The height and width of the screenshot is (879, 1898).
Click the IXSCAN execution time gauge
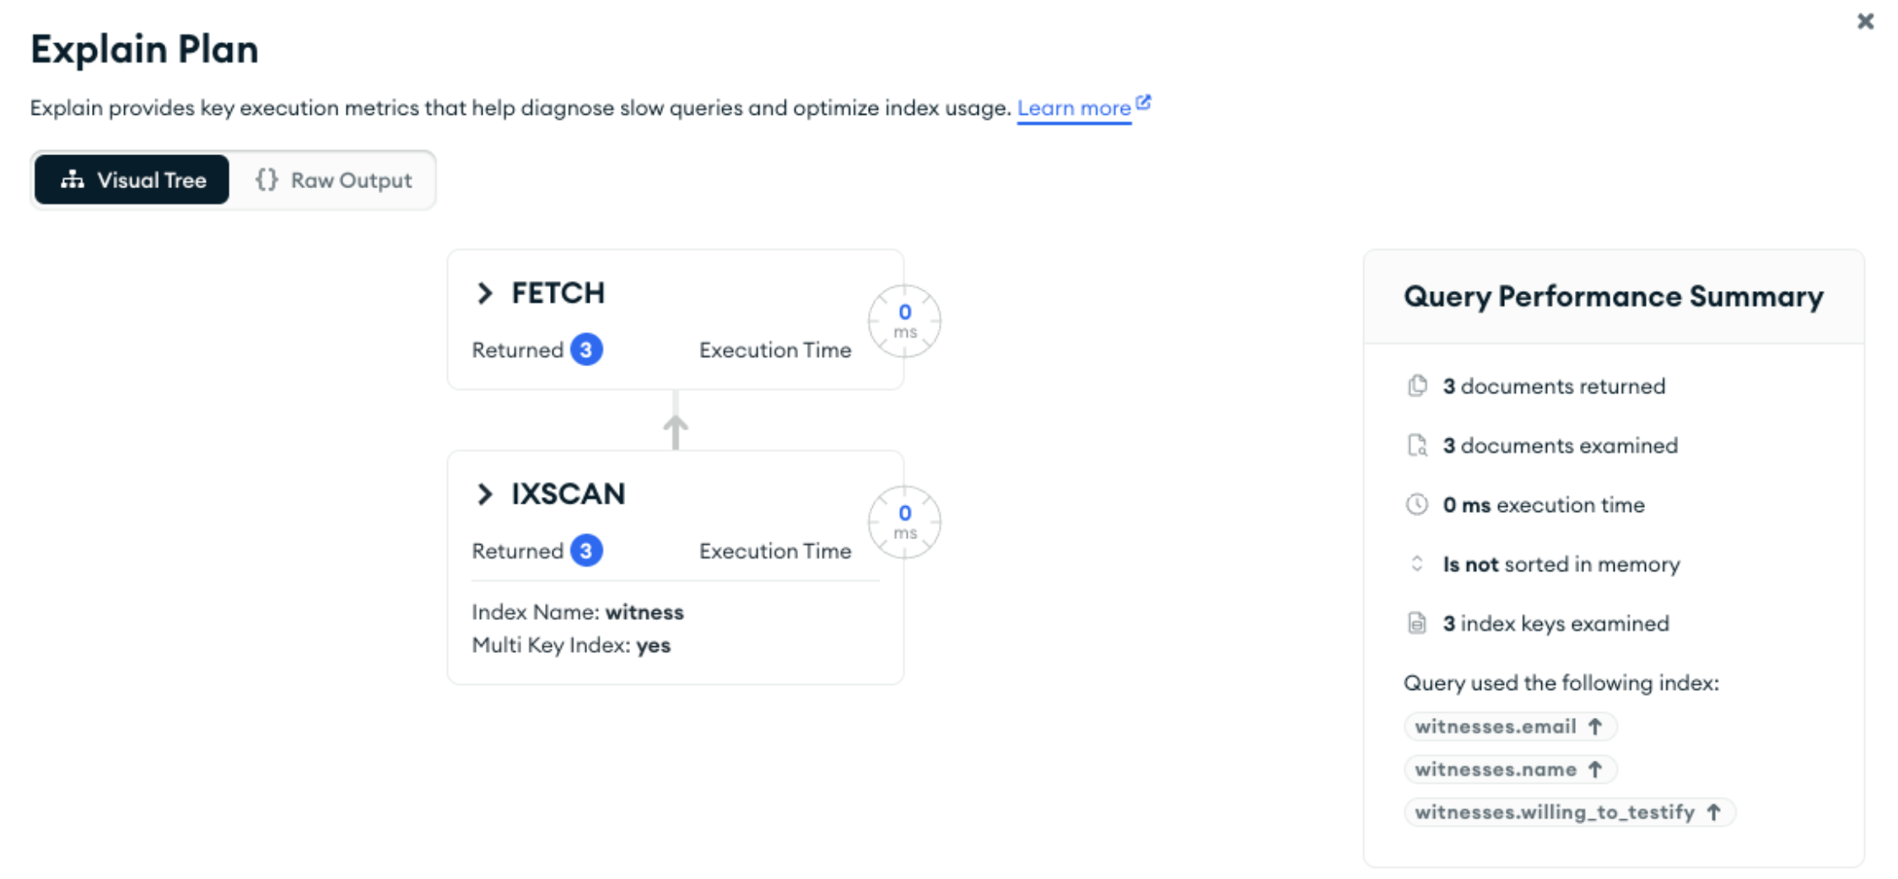click(x=904, y=522)
